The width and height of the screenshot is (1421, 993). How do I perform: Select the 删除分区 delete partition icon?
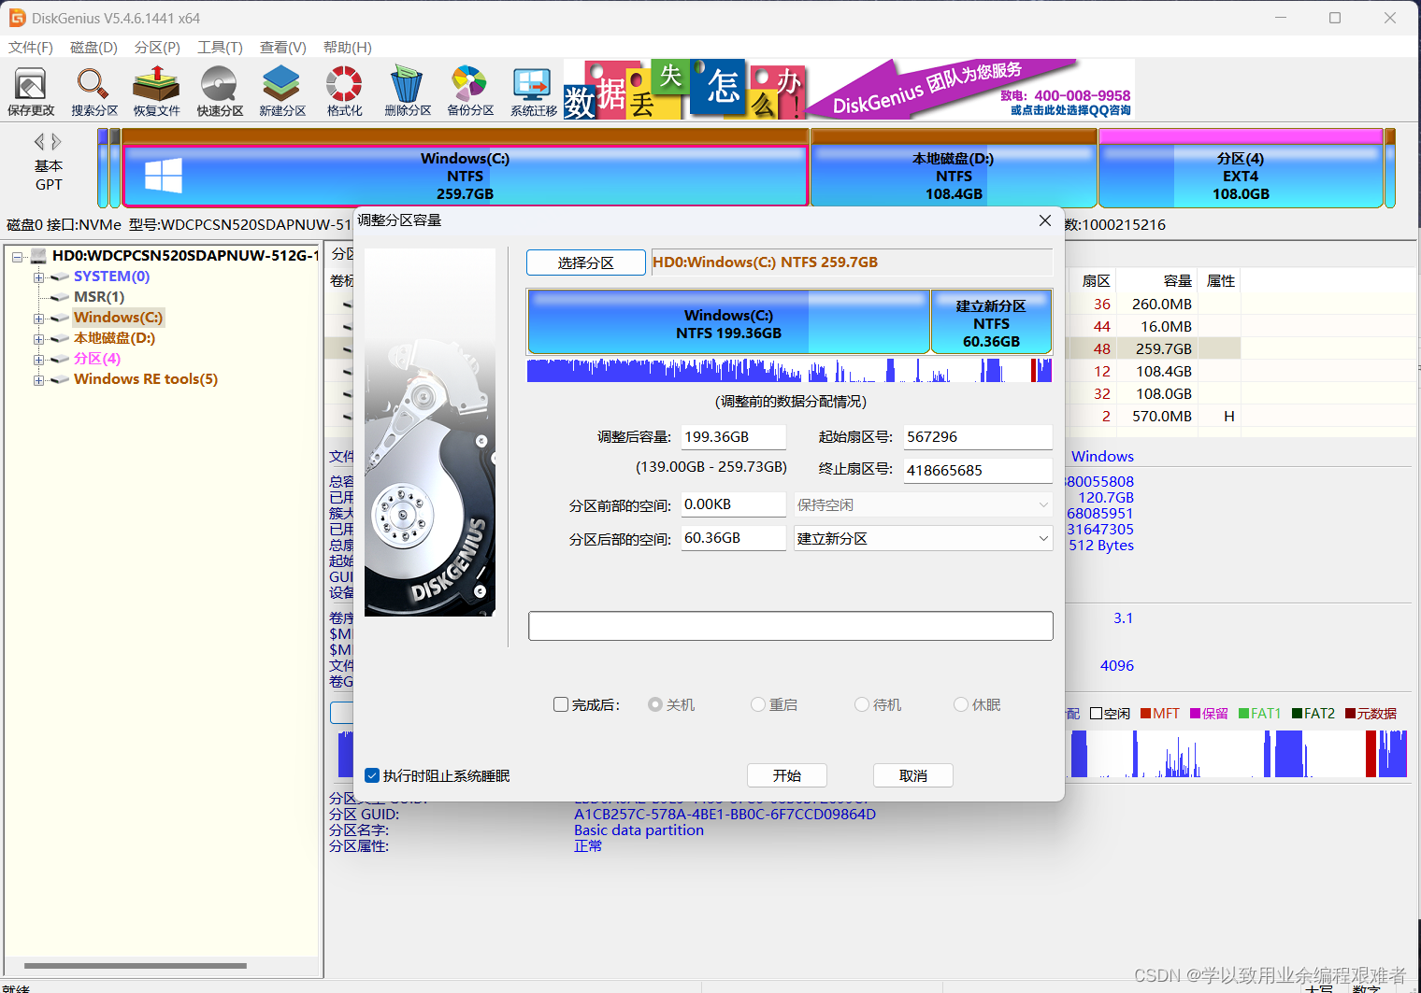tap(406, 91)
